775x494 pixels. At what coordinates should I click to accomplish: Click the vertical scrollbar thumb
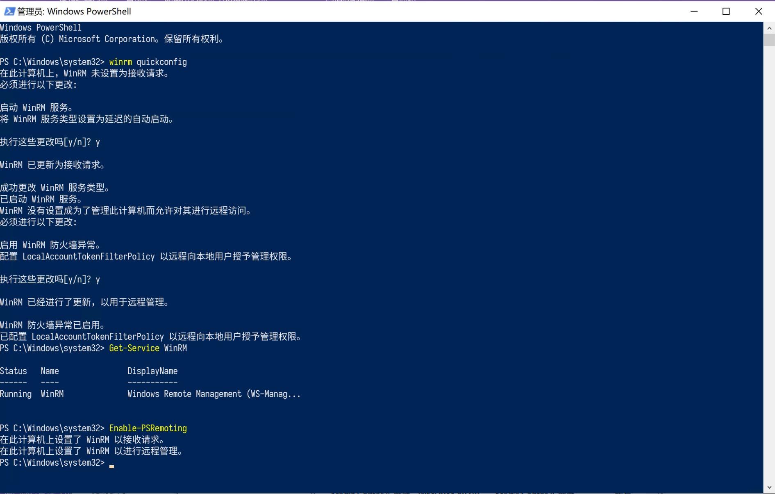769,40
